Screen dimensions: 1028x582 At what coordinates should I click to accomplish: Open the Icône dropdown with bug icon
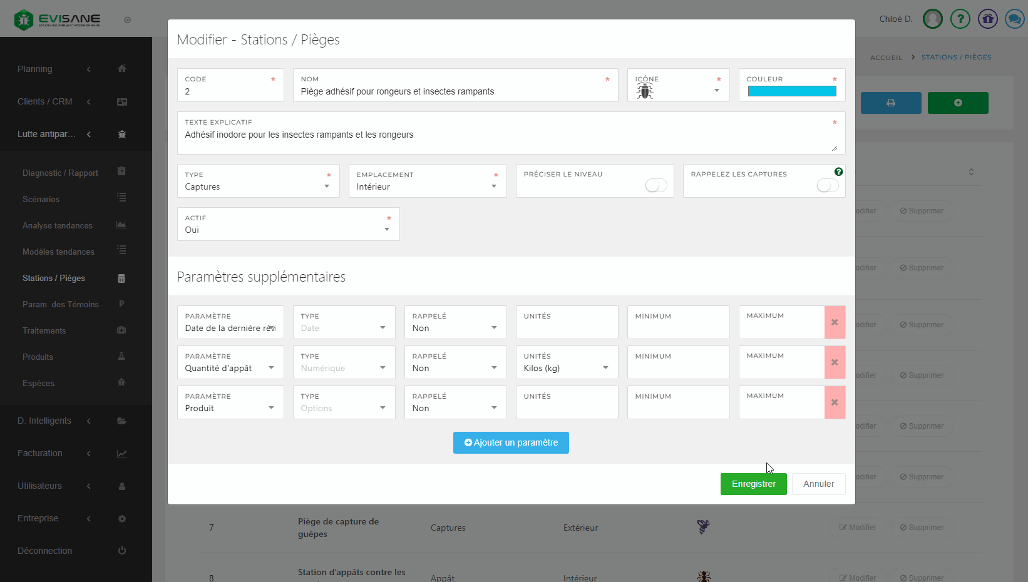(x=678, y=91)
